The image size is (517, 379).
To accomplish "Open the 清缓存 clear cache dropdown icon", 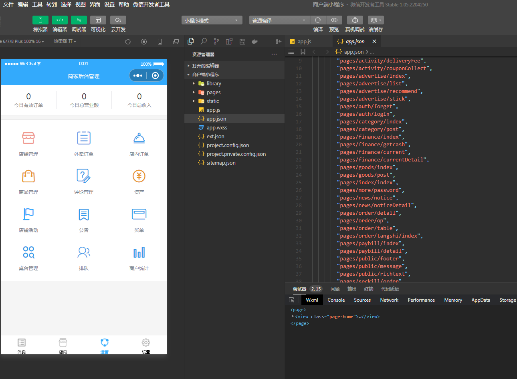I will 376,20.
